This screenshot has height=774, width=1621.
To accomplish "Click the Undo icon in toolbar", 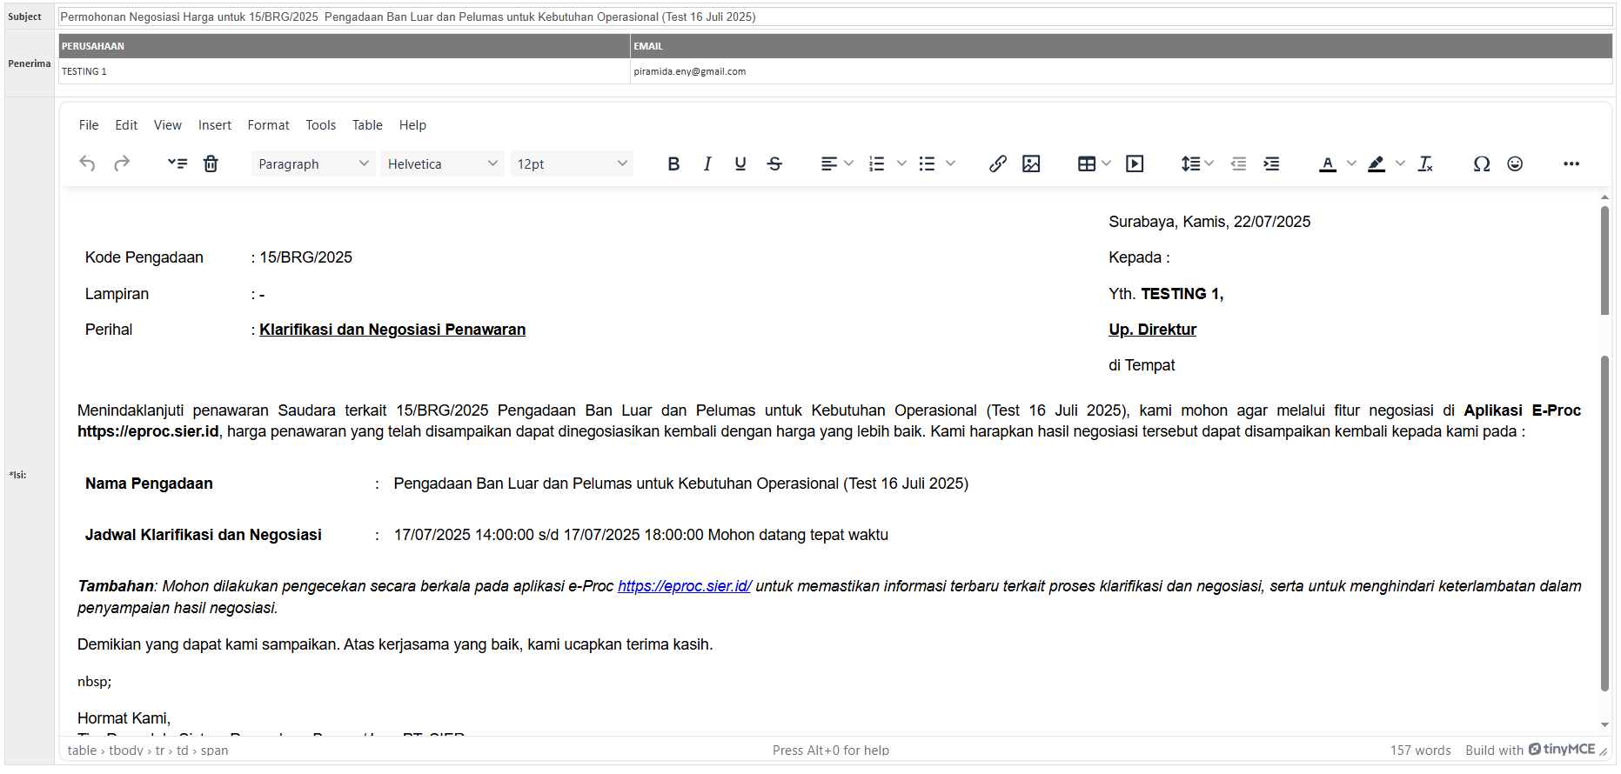I will (87, 163).
